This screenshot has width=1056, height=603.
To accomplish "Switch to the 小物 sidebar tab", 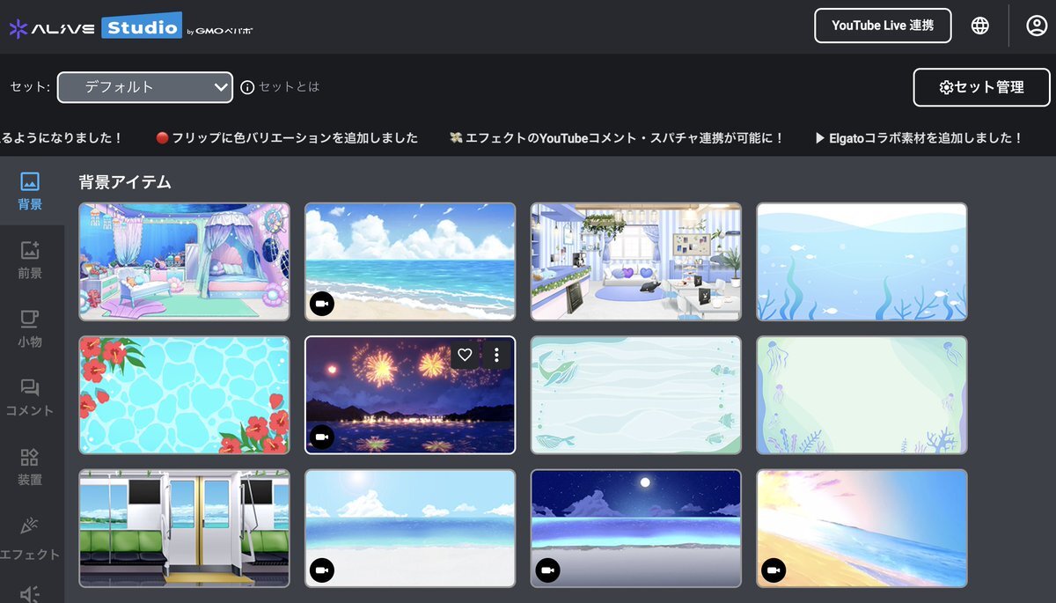I will [30, 328].
